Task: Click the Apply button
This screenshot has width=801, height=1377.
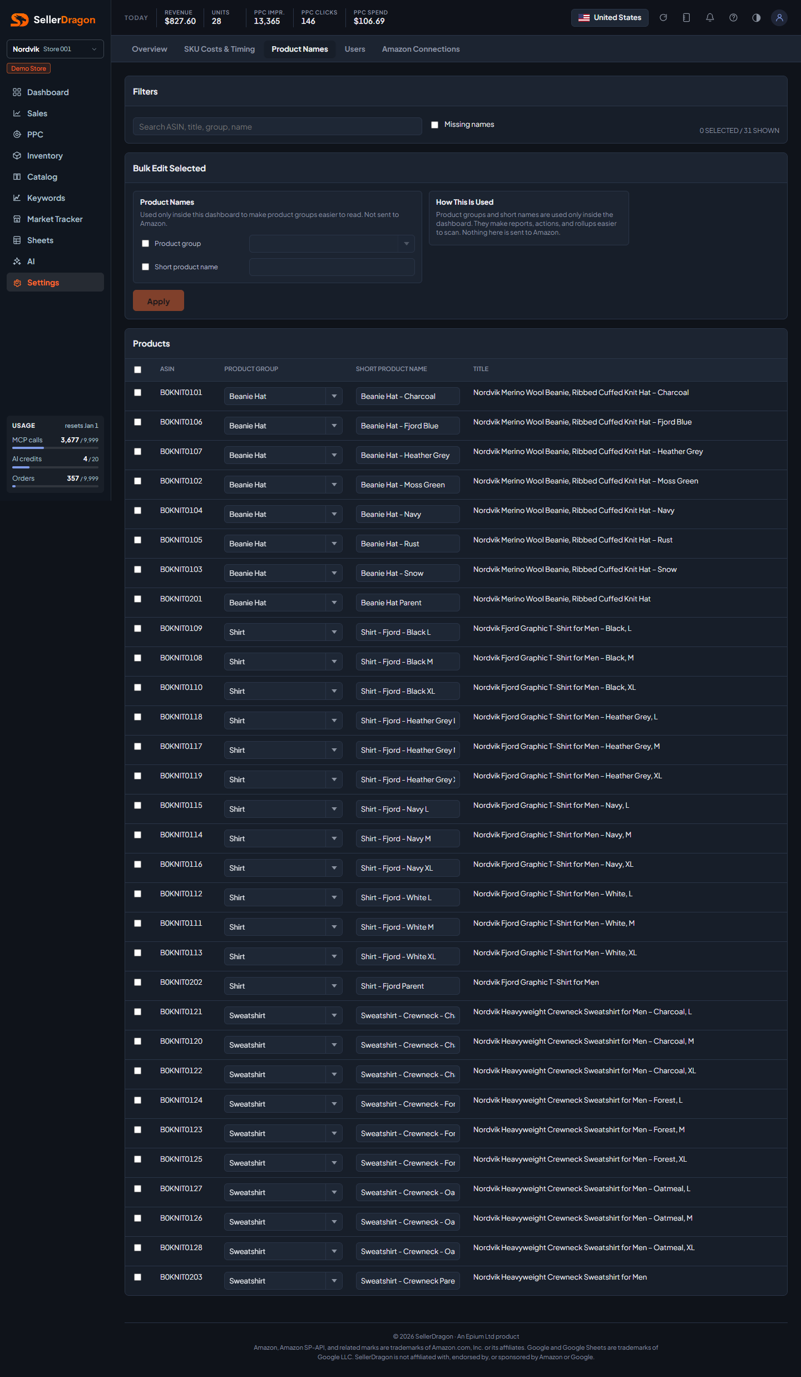Action: [159, 301]
